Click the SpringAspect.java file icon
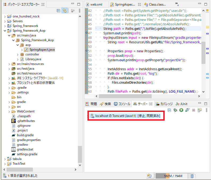 point(26,50)
